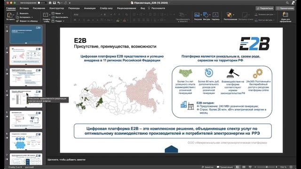The image size is (301, 169).
Task: Open the Макет layout dropdown
Action: tap(57, 14)
